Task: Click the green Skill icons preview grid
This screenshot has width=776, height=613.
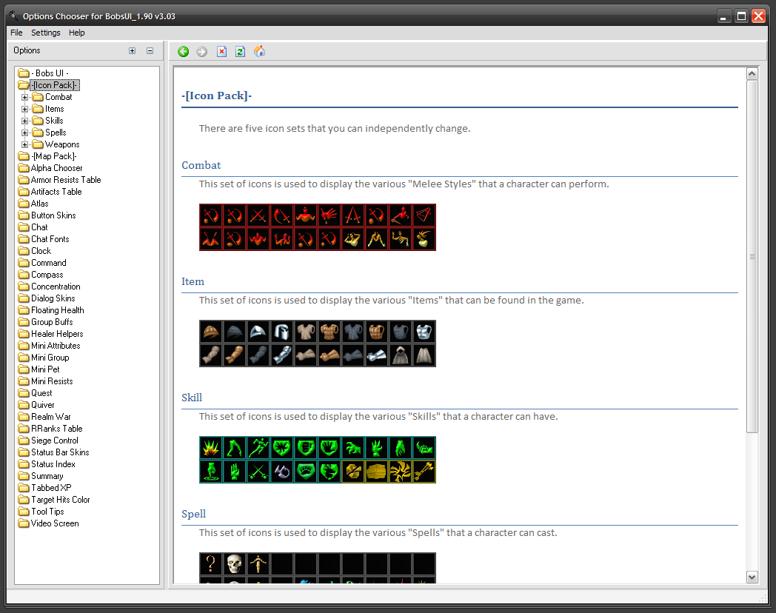Action: coord(317,460)
